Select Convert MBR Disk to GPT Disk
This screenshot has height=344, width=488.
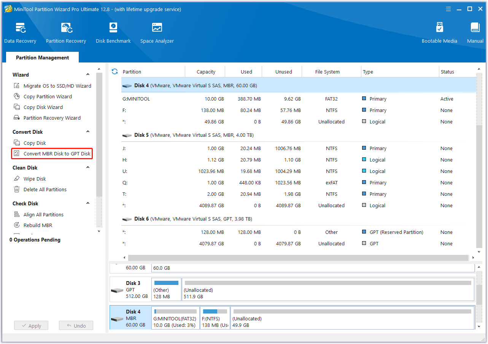57,154
